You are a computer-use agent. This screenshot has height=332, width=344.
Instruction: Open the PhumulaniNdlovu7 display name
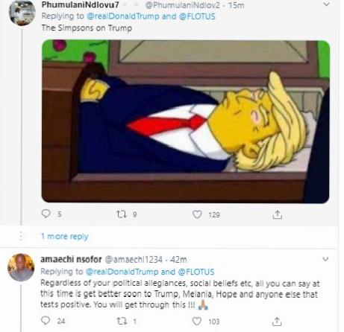click(80, 4)
